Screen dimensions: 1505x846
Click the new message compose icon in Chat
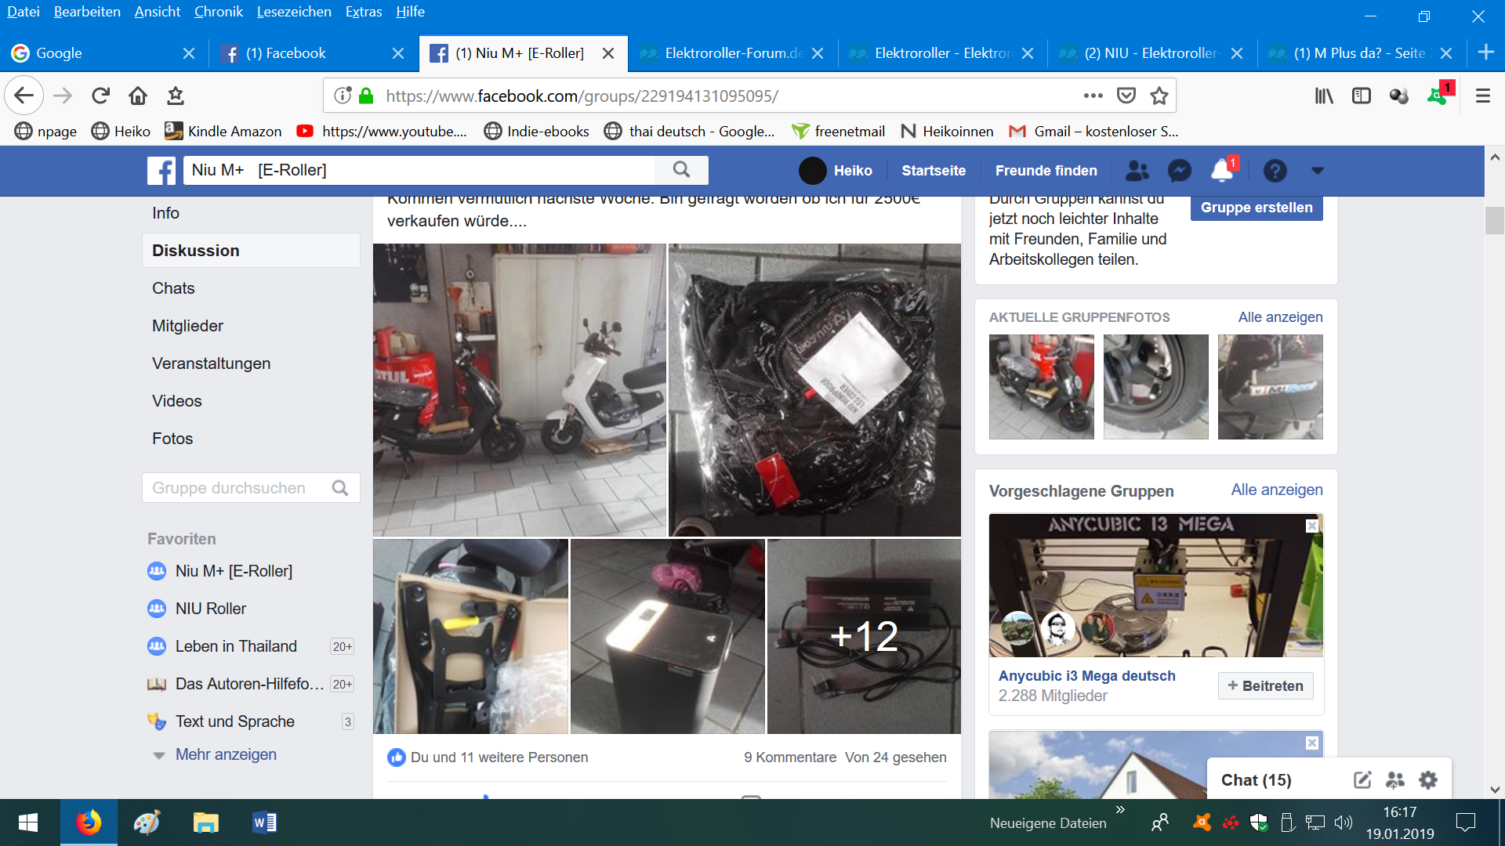1362,780
